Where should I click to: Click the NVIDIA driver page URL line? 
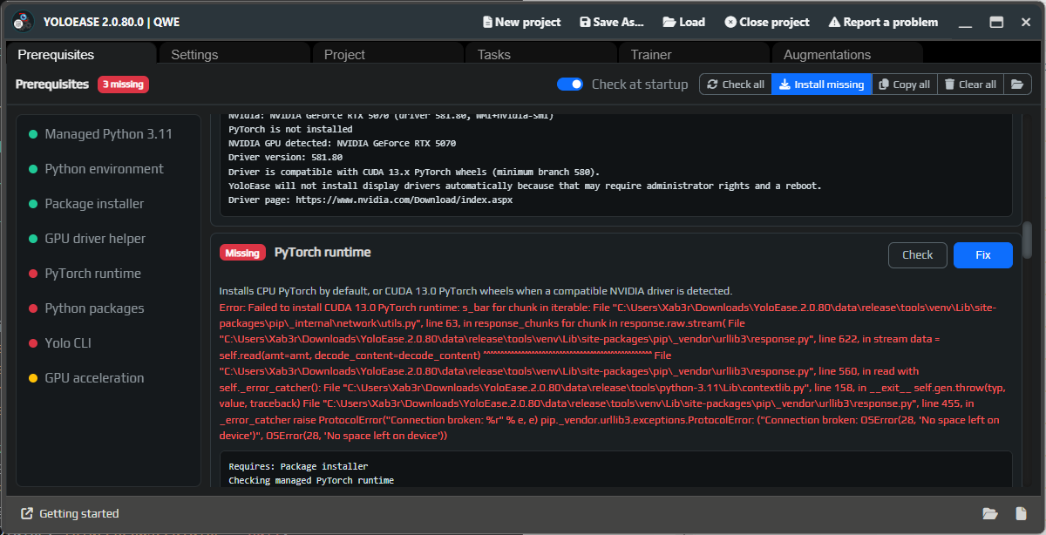(370, 200)
